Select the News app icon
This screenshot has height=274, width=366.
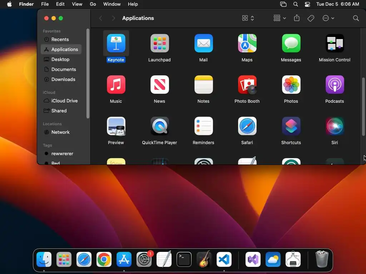click(160, 85)
